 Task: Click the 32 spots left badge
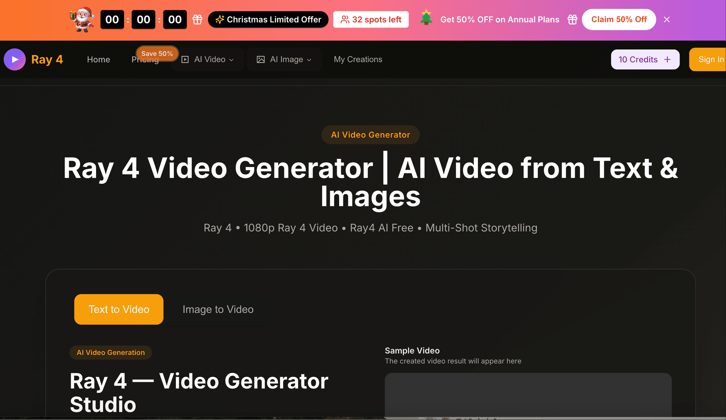[x=371, y=20]
